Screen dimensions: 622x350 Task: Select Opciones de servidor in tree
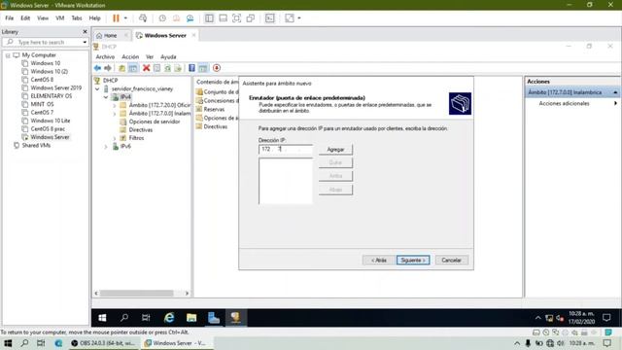tap(154, 122)
